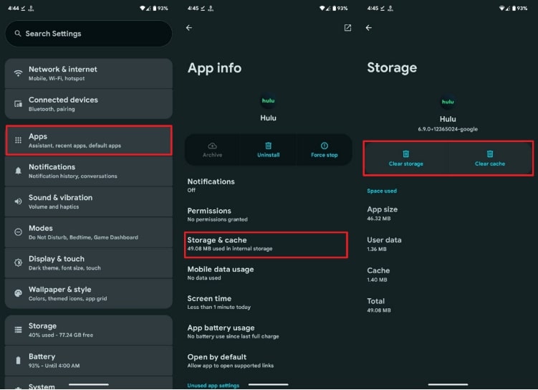
Task: Tap the Archive button label
Action: pyautogui.click(x=212, y=155)
